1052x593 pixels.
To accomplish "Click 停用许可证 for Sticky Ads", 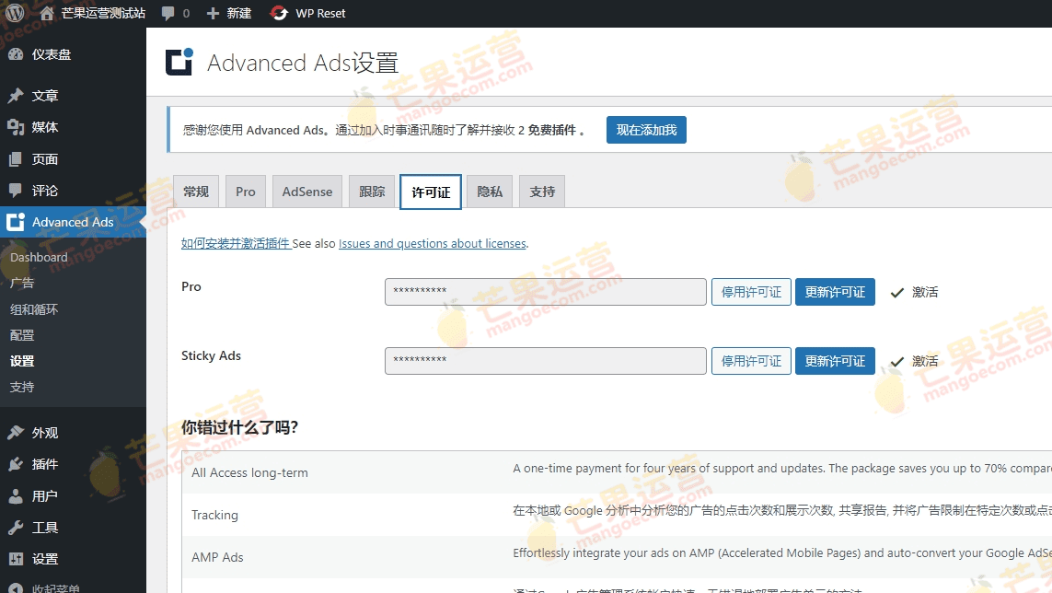I will (751, 361).
